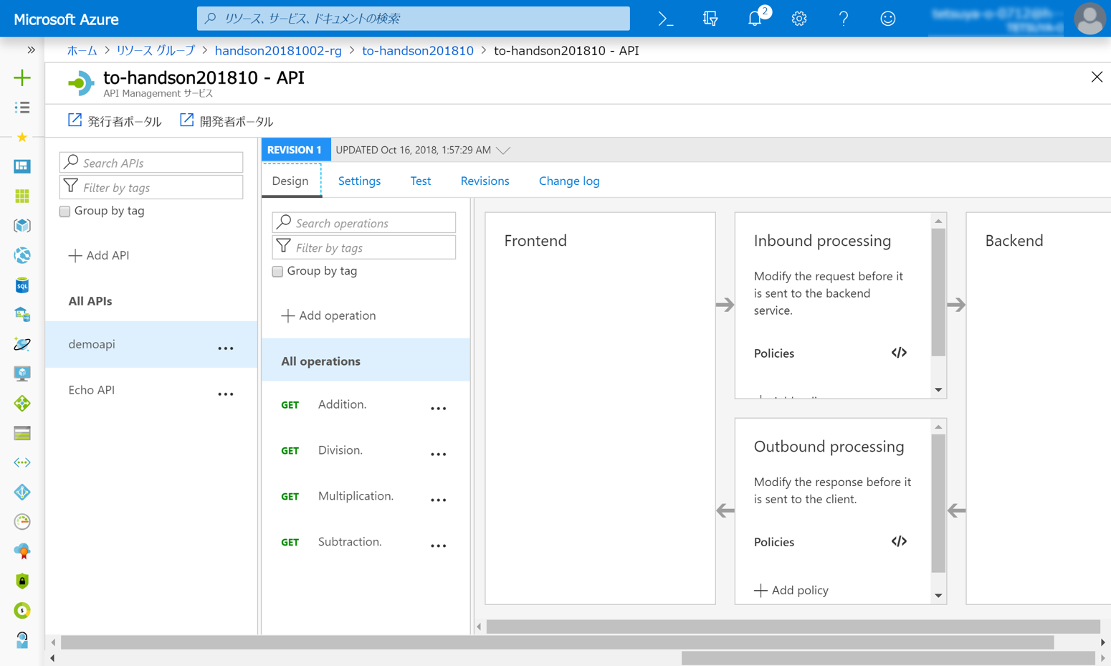Expand the sidebar with the double chevron
1111x666 pixels.
click(30, 50)
